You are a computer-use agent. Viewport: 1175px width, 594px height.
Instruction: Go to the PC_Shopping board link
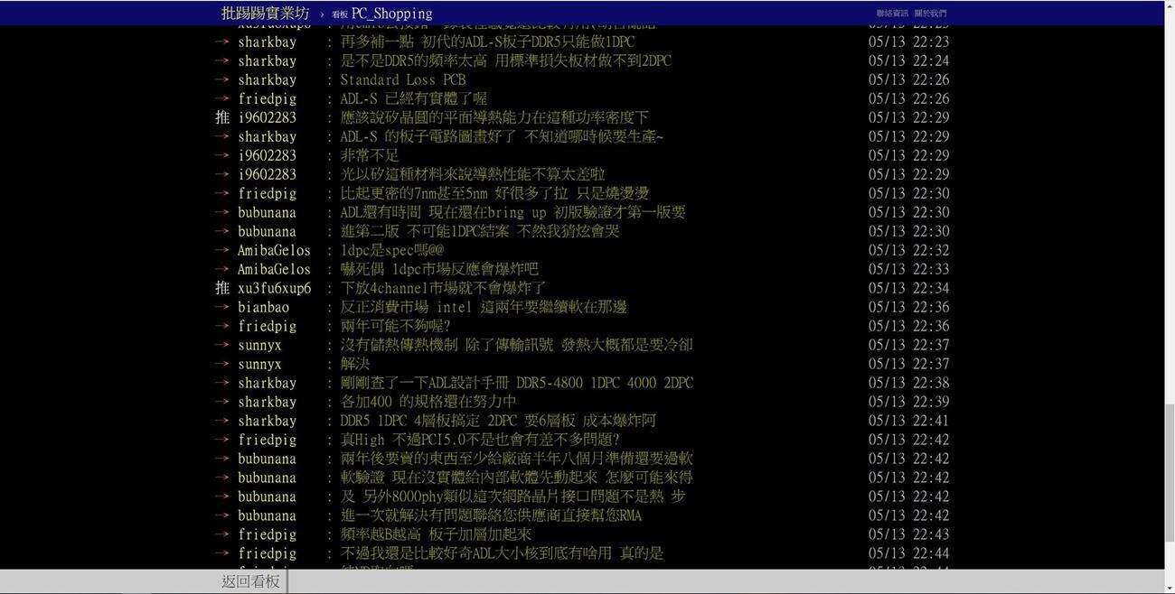point(391,14)
